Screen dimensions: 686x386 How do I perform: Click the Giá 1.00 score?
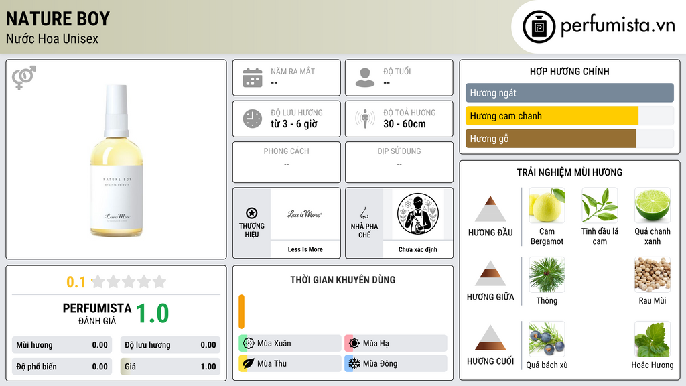170,367
